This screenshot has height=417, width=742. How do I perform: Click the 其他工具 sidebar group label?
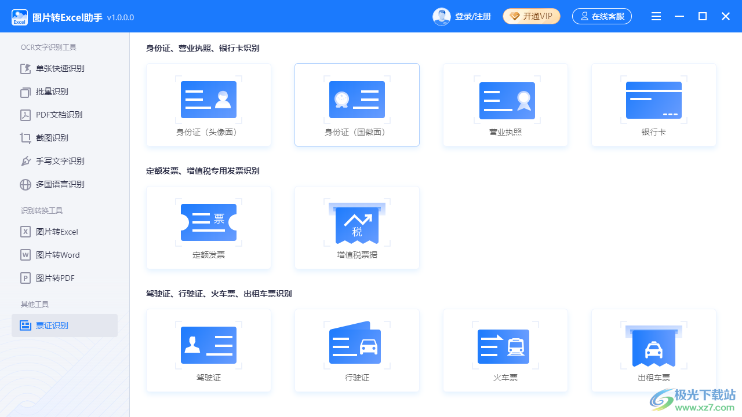coord(35,305)
